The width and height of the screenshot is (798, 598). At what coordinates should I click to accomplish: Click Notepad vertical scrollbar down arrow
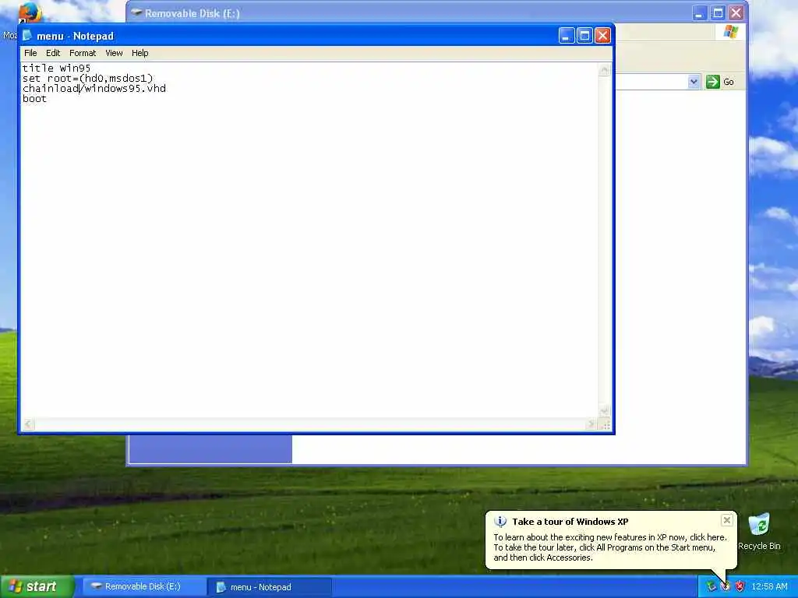point(604,410)
